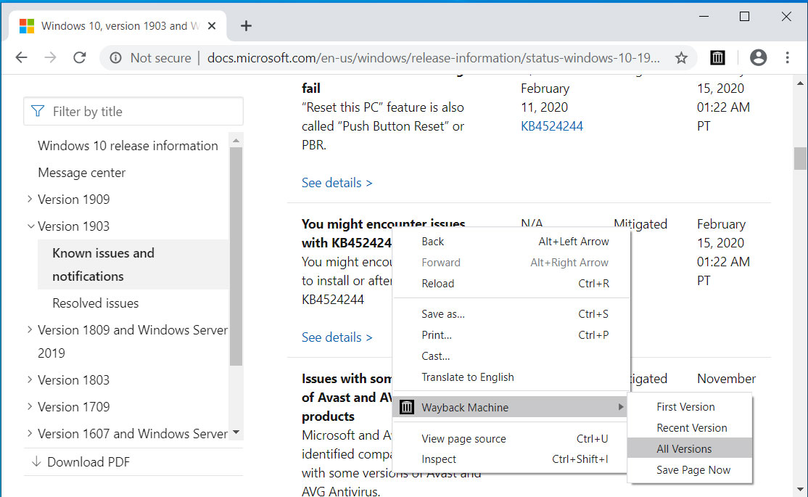Open See details for the KB4524244 issue

coord(337,337)
